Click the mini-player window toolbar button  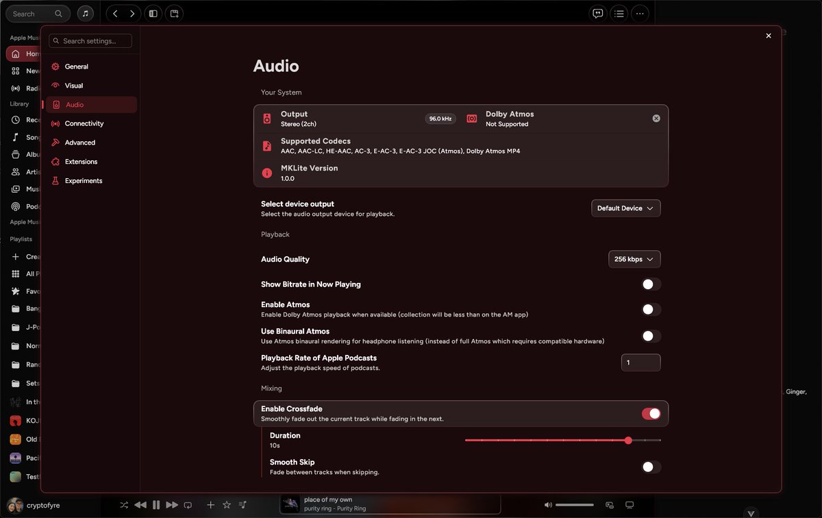[x=174, y=13]
